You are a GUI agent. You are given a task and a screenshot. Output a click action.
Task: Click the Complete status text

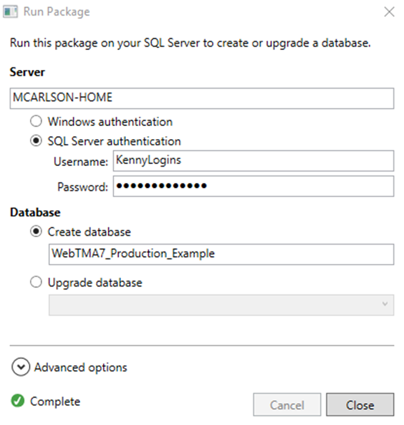(55, 401)
